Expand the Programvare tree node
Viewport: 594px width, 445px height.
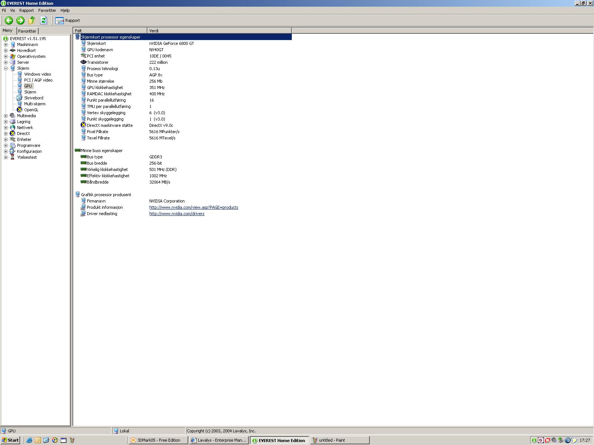click(6, 145)
